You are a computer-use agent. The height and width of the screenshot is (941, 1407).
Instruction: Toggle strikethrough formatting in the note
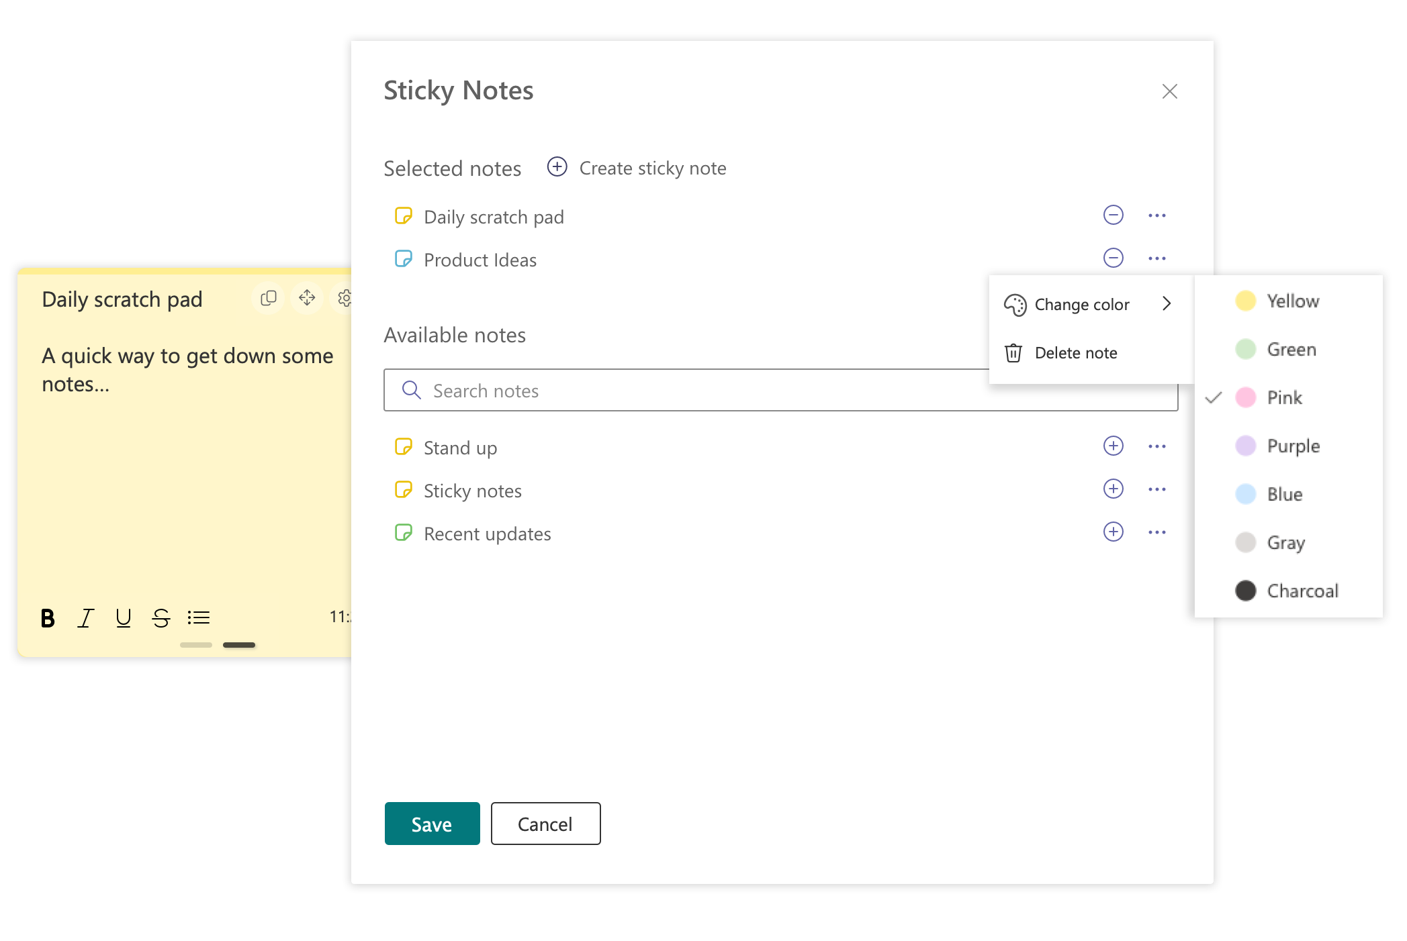point(161,617)
